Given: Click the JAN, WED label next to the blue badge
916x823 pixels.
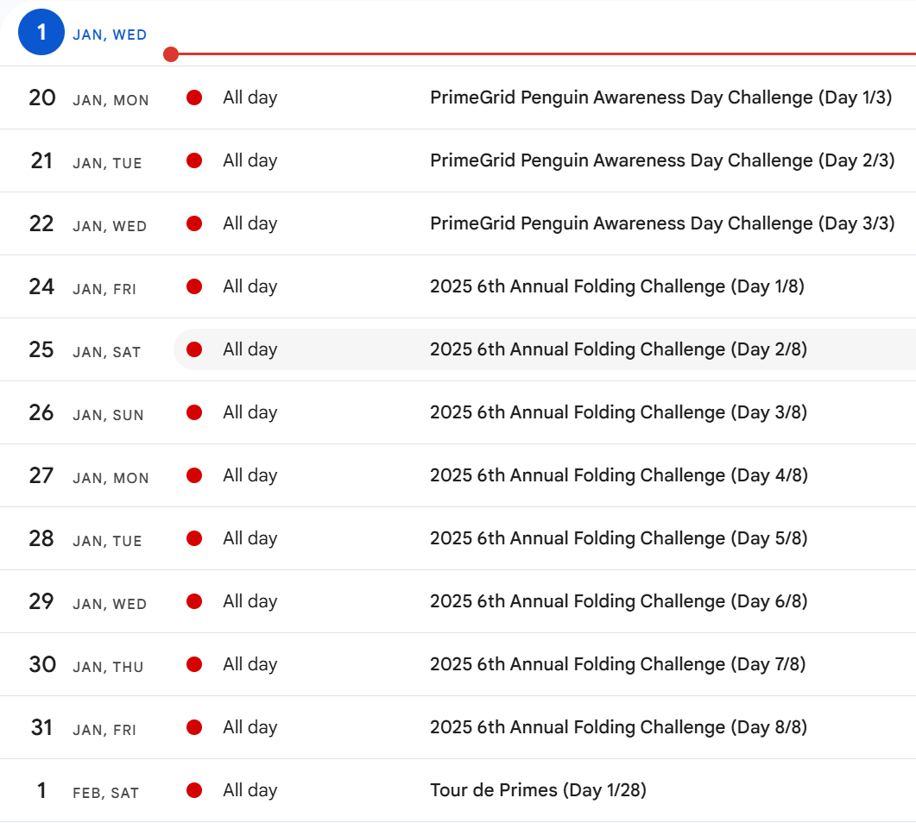Looking at the screenshot, I should point(110,33).
